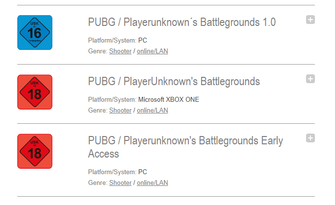Screen dimensions: 335x205
Task: Open online/LAN link for Early Access entry
Action: (x=153, y=183)
